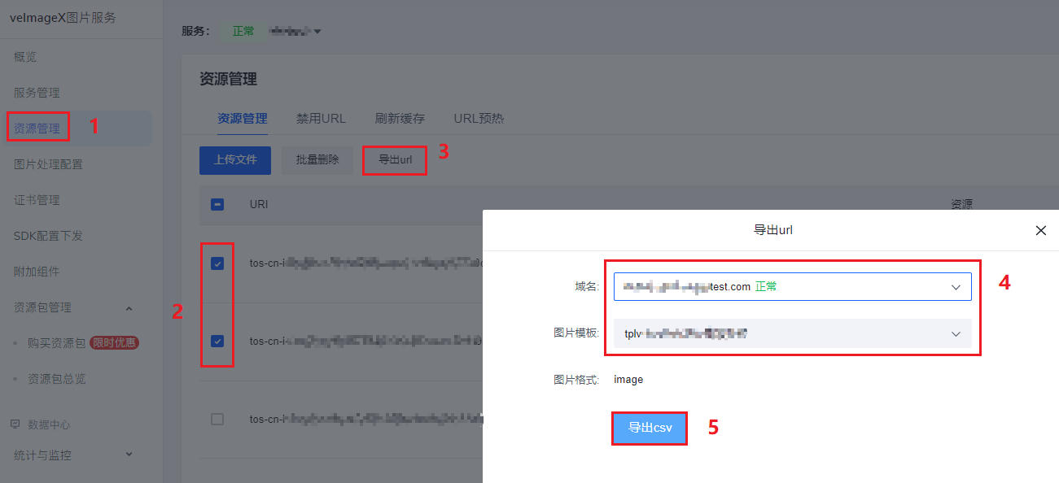The width and height of the screenshot is (1059, 483).
Task: Uncheck the second resource row checkbox
Action: [217, 342]
